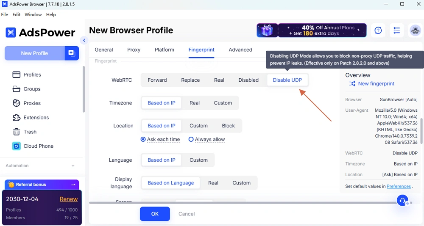Click the horizontal scrollbar below the form
Screen dimensions: 424x226
242,203
